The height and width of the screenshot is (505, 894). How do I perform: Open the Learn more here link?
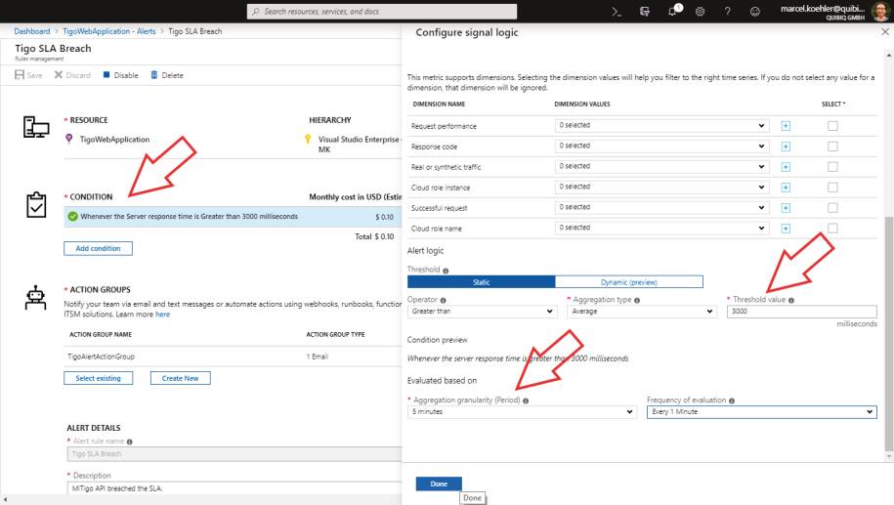point(162,315)
